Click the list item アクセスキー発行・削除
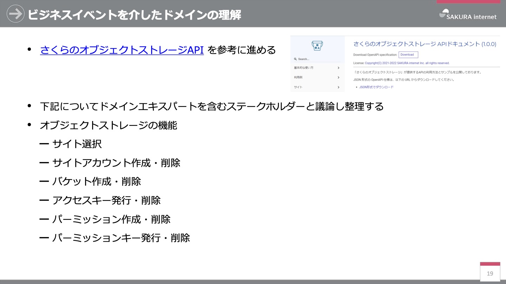506x284 pixels. 106,201
